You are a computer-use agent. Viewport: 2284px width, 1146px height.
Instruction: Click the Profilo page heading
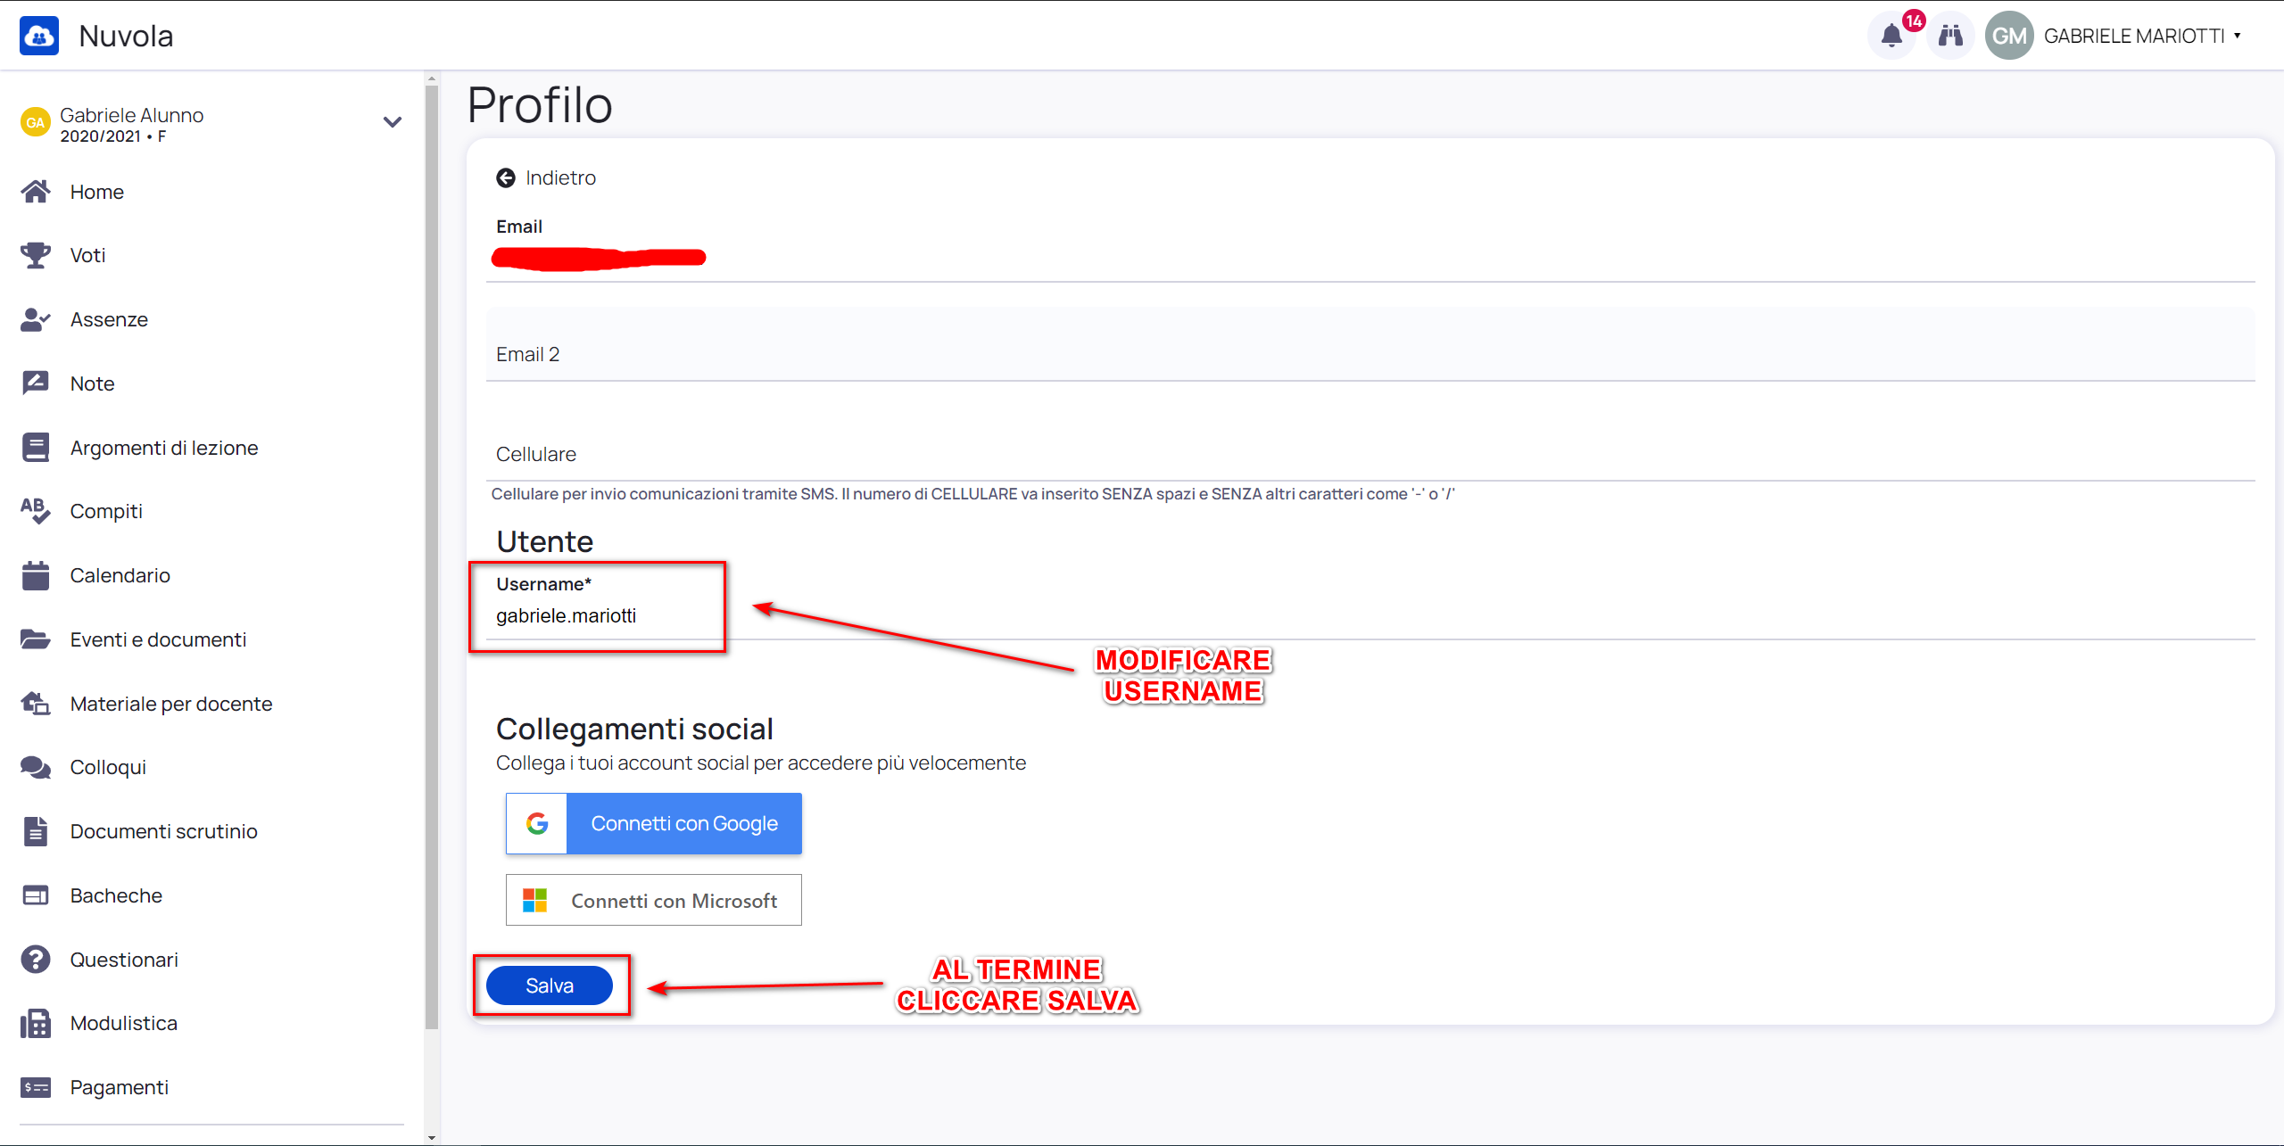tap(540, 105)
